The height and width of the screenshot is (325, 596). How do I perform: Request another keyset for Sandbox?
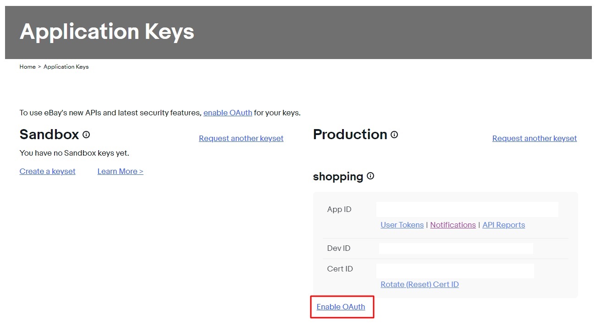241,138
